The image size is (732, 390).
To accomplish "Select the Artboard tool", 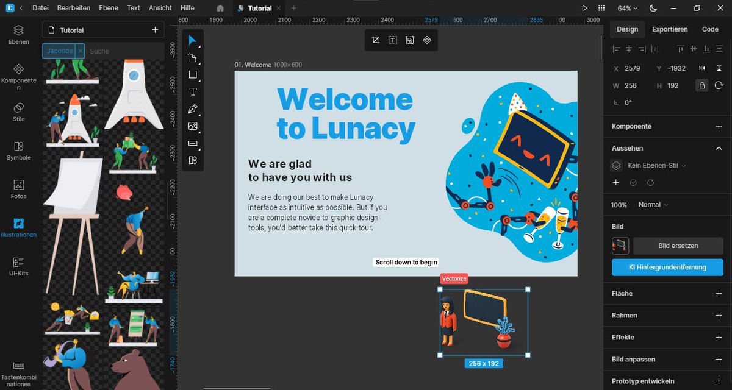I will pos(193,58).
